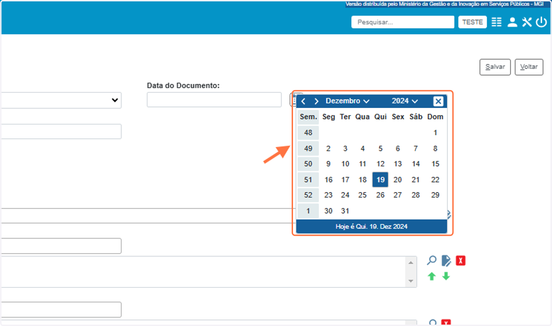Click the edit document pencil icon
The image size is (552, 326).
coord(446,261)
